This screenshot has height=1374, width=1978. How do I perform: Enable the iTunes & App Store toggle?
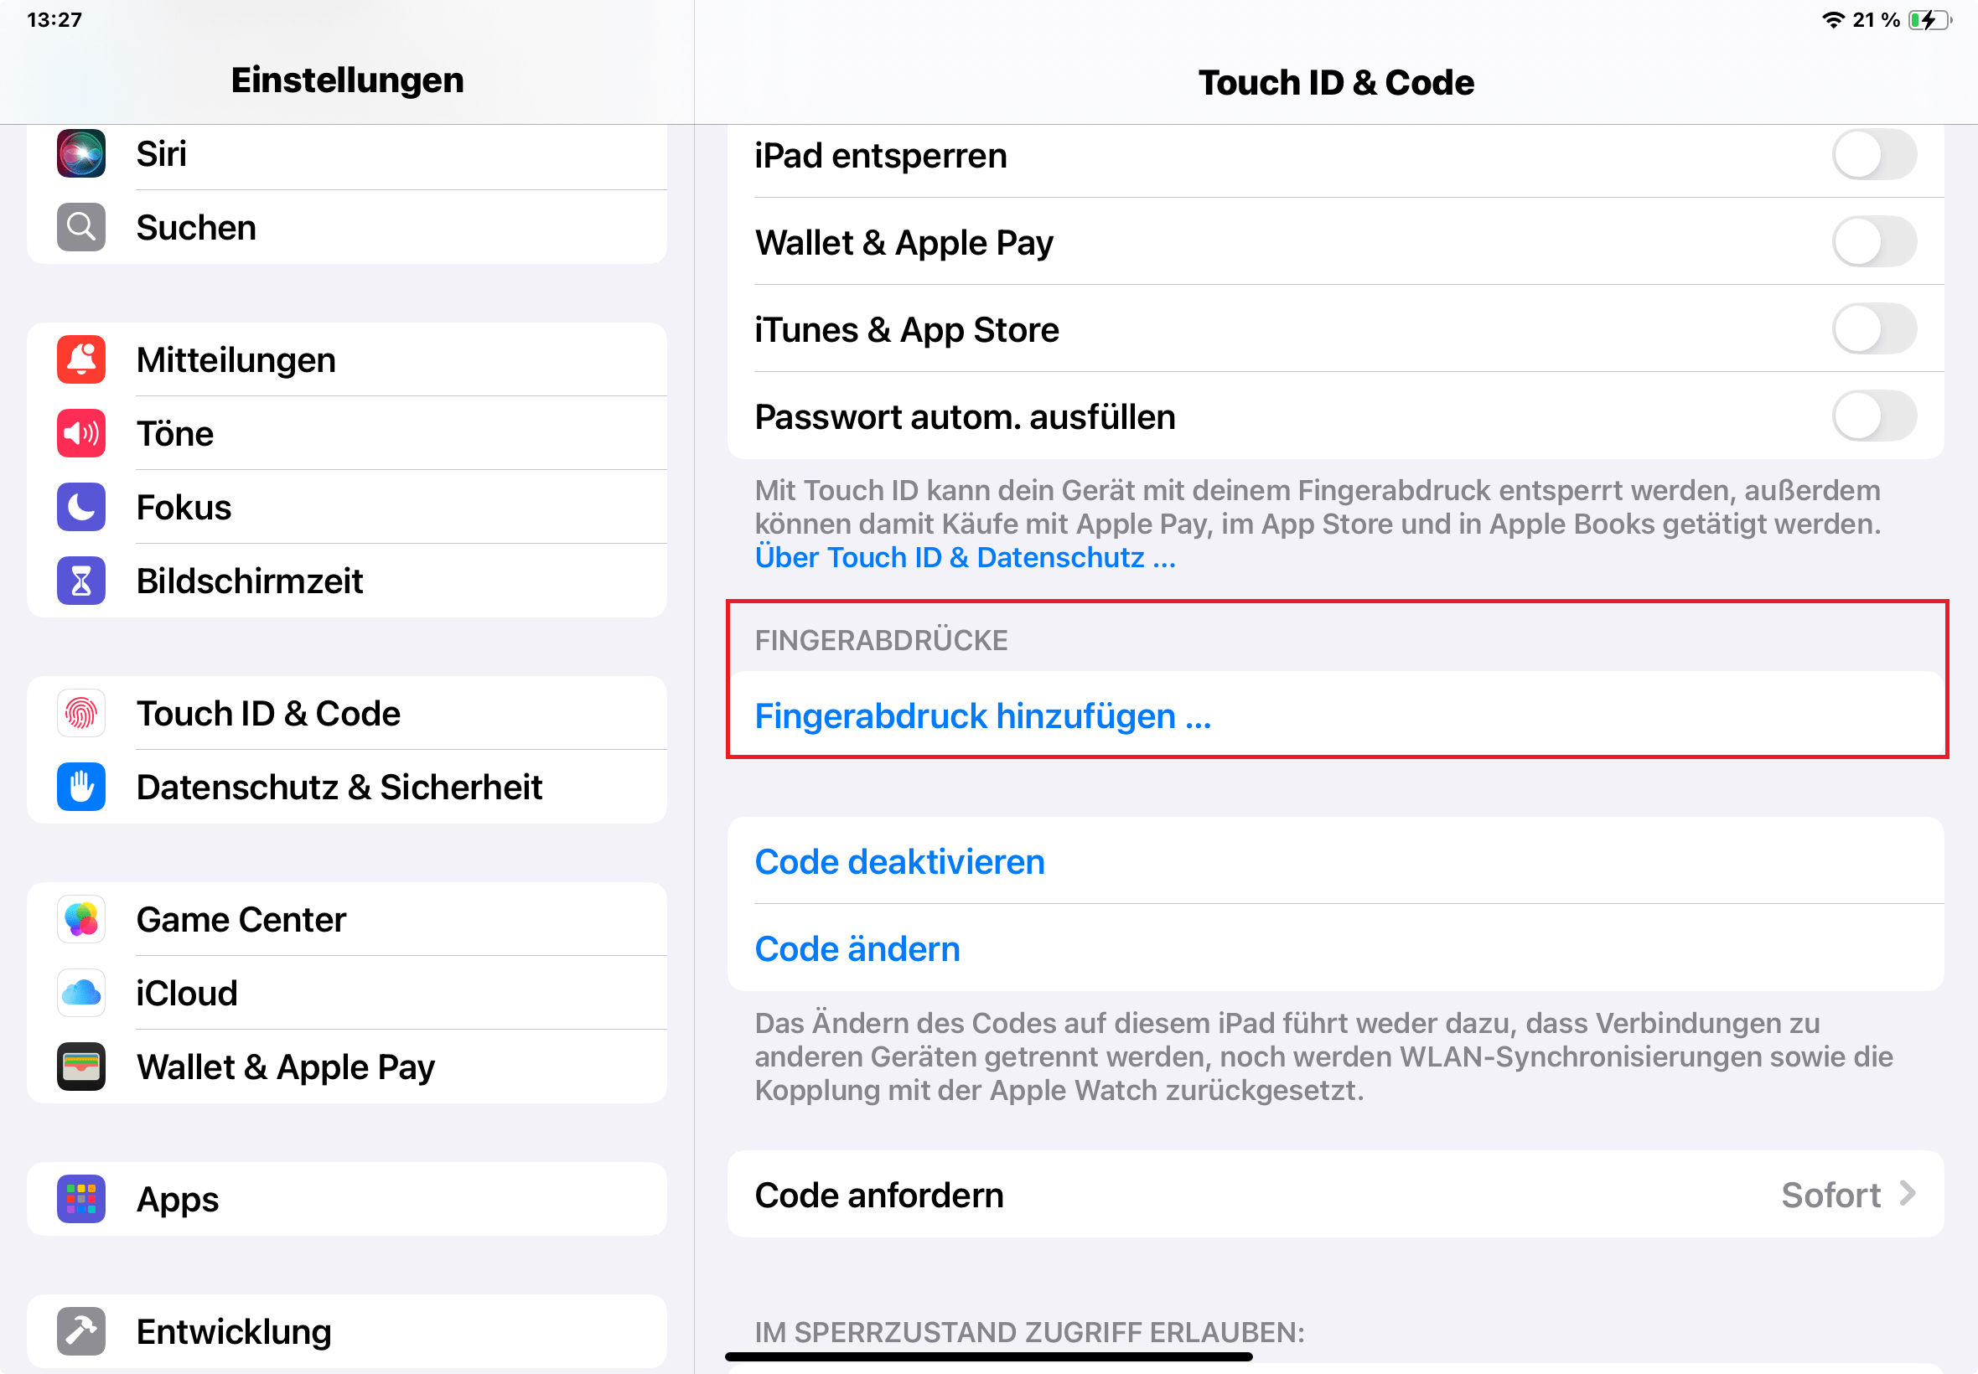(x=1876, y=329)
